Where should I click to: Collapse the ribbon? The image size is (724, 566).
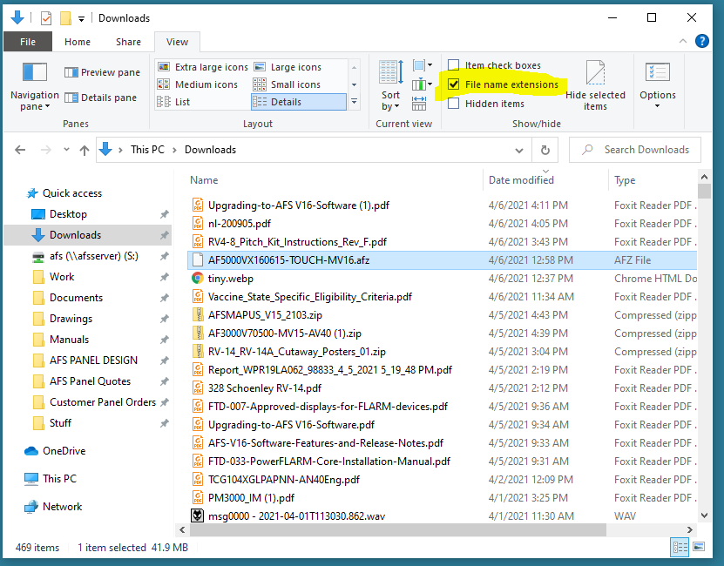pos(683,41)
